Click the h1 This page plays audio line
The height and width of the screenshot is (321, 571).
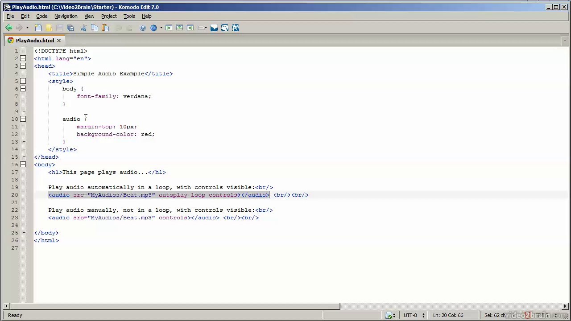click(107, 172)
